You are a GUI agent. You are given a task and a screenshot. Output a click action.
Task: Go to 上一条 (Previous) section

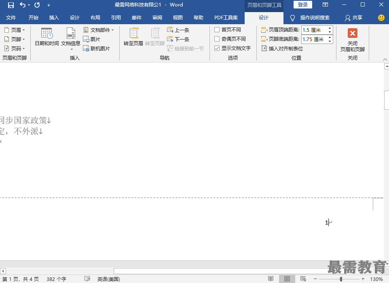(x=178, y=30)
